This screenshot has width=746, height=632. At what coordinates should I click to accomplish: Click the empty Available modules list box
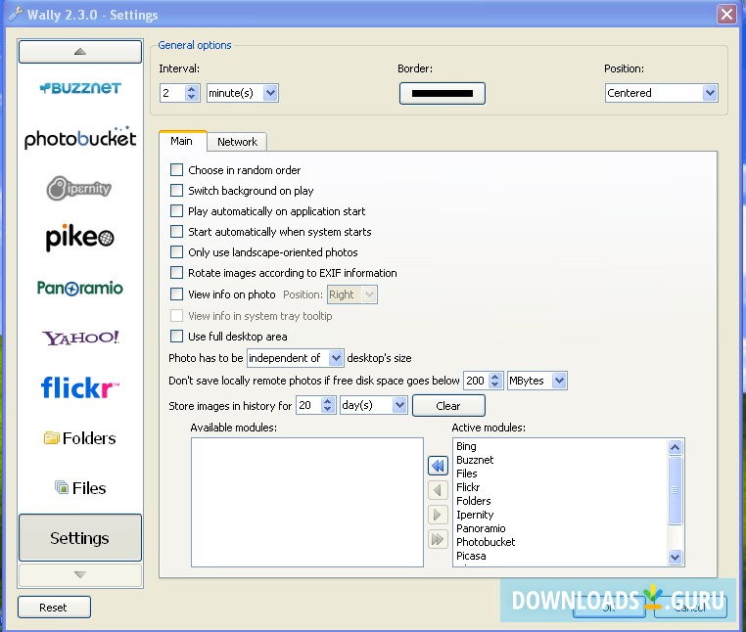(x=307, y=502)
